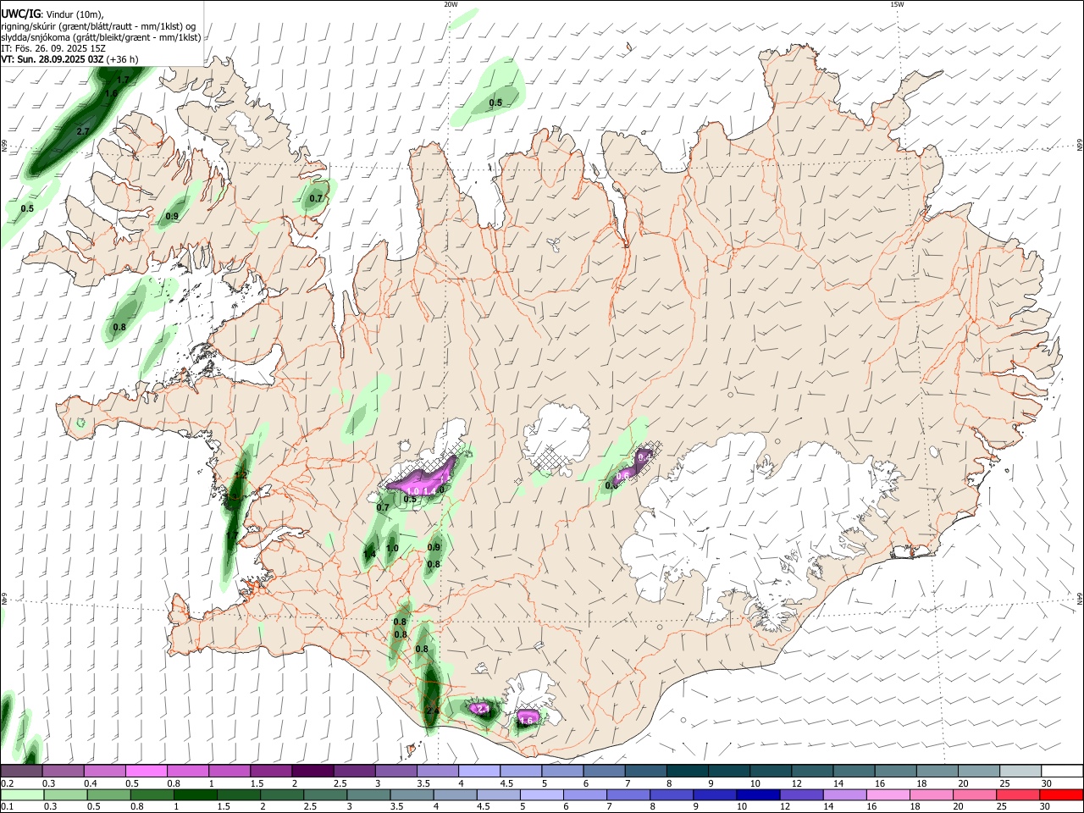Click the pink swatch starting at 0.5, upper legend row
The height and width of the screenshot is (813, 1084).
click(147, 771)
